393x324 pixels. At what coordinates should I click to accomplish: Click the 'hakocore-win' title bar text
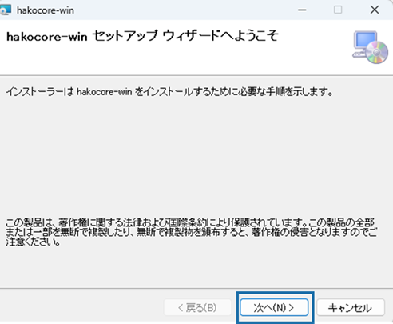pyautogui.click(x=46, y=10)
